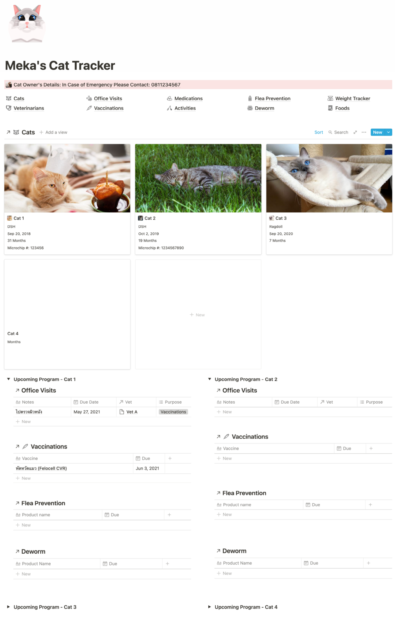
Task: Open the expand full page icon beside Search
Action: pyautogui.click(x=355, y=132)
